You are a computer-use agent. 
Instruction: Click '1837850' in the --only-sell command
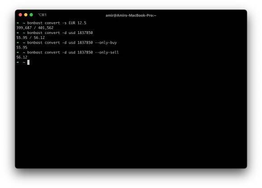coord(85,53)
